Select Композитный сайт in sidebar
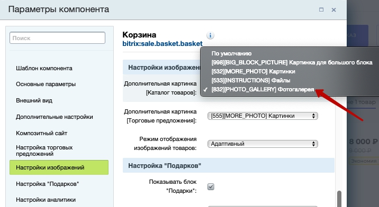The width and height of the screenshot is (379, 207). point(42,133)
